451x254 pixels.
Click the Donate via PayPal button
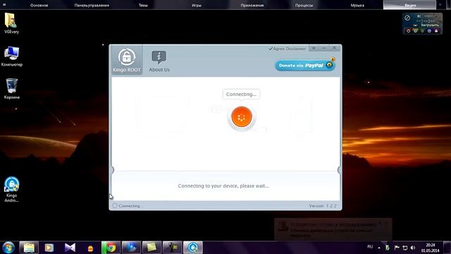[x=304, y=66]
